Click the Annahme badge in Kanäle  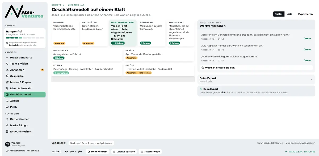132,58
